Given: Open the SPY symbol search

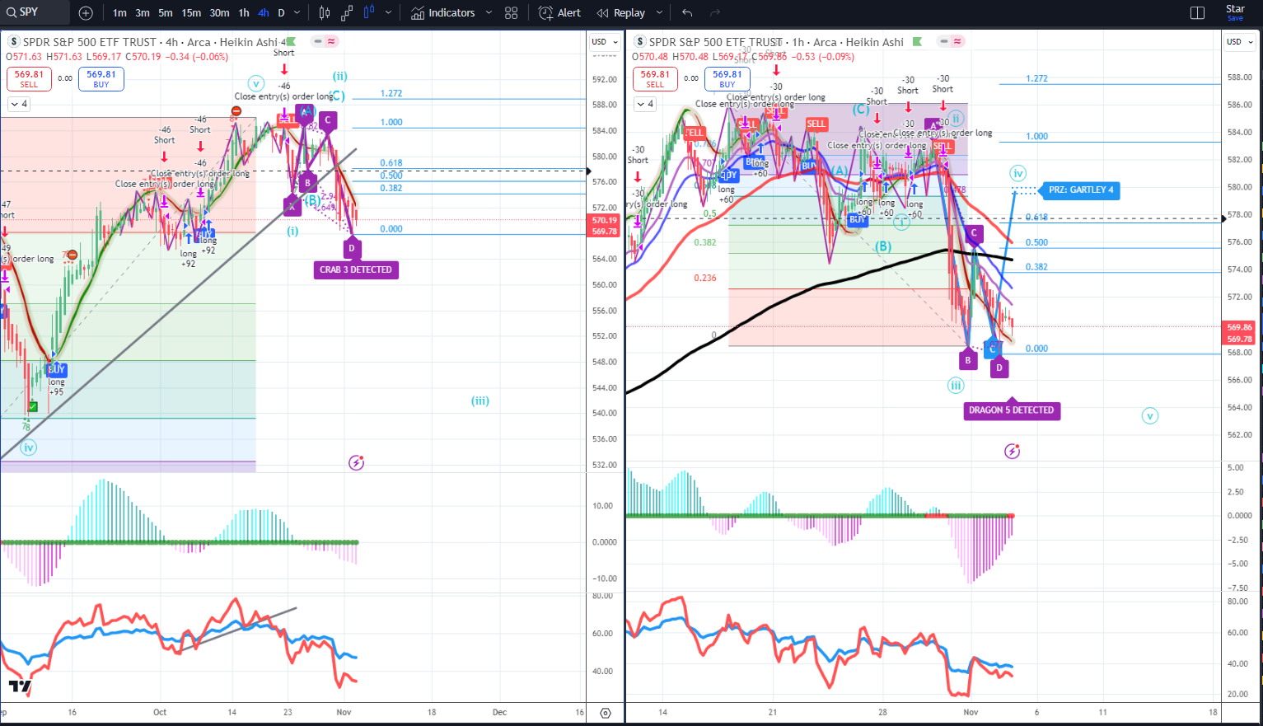Looking at the screenshot, I should (x=33, y=12).
